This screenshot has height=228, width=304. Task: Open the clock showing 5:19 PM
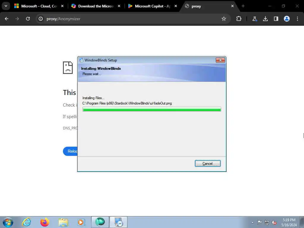pyautogui.click(x=289, y=222)
